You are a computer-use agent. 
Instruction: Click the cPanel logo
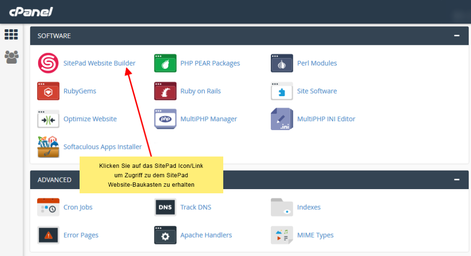click(x=31, y=12)
